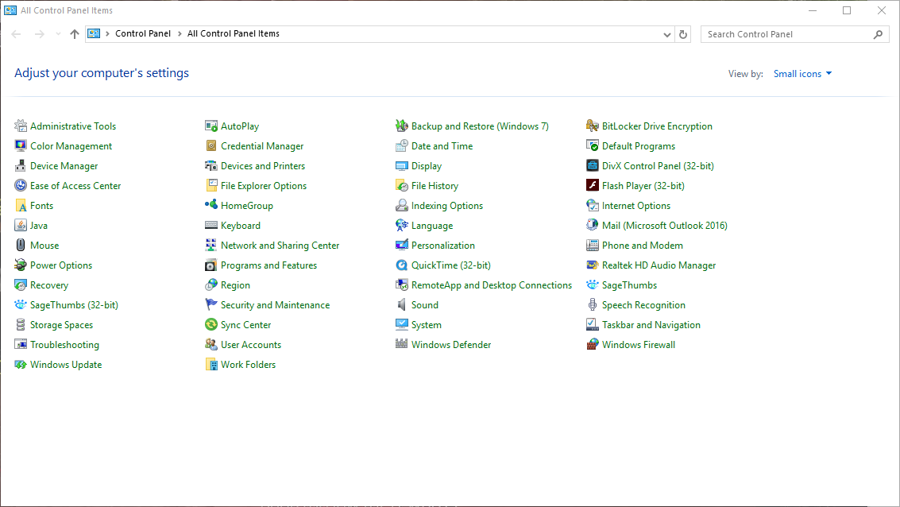Open the Default Programs link
Screen dimensions: 900x507
click(639, 146)
